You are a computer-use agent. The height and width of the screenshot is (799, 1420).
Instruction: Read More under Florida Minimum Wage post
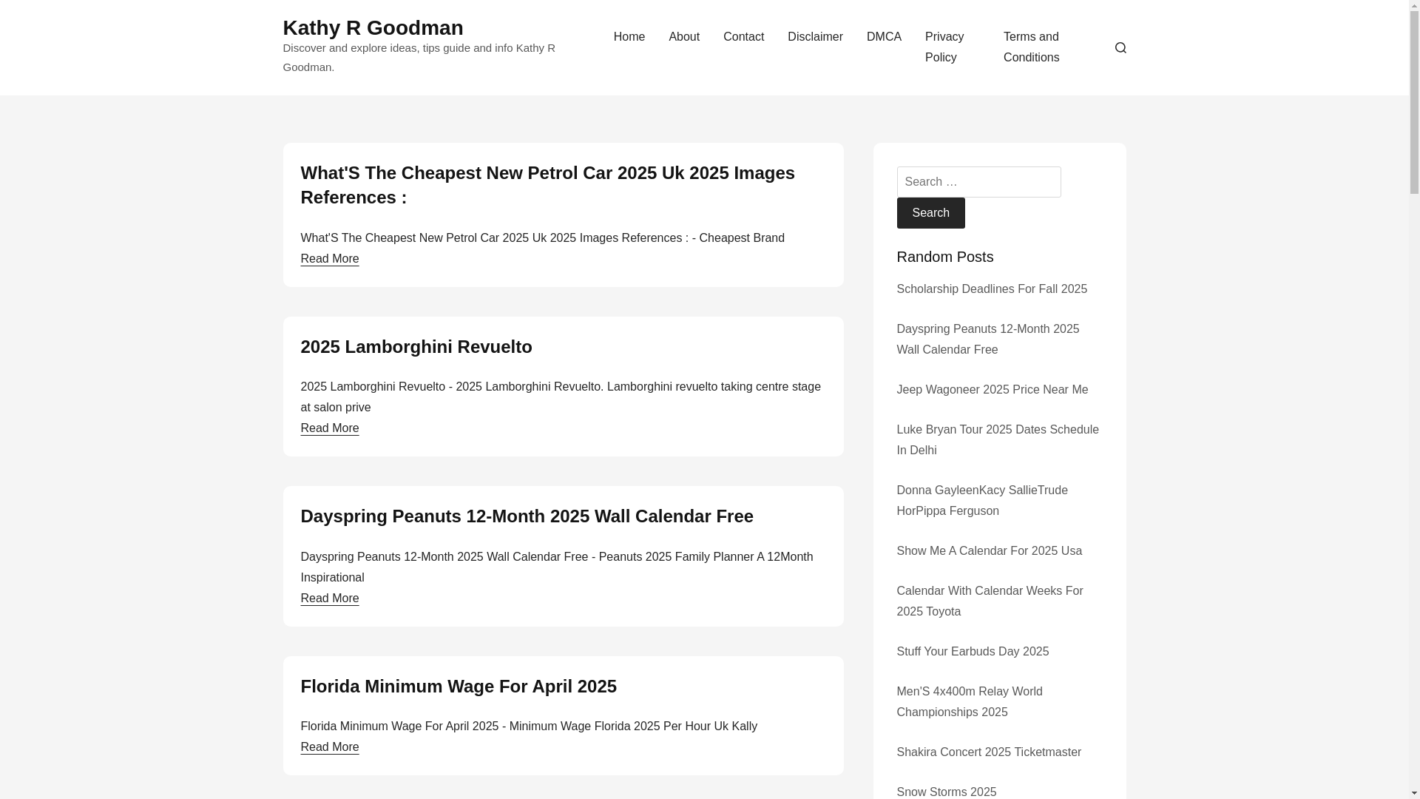(x=329, y=747)
